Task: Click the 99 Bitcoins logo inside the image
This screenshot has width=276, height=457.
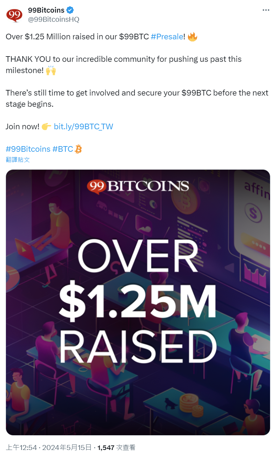Action: click(138, 186)
